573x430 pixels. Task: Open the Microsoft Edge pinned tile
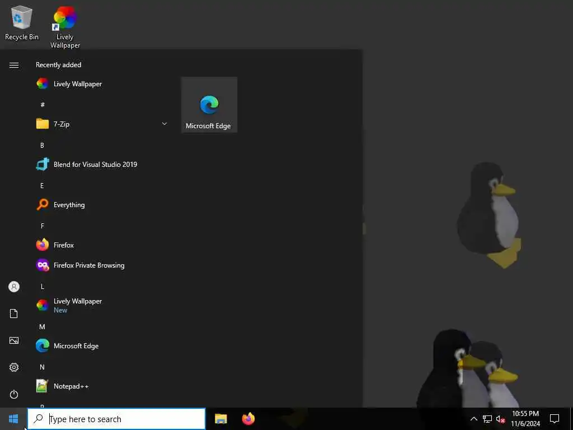click(209, 105)
